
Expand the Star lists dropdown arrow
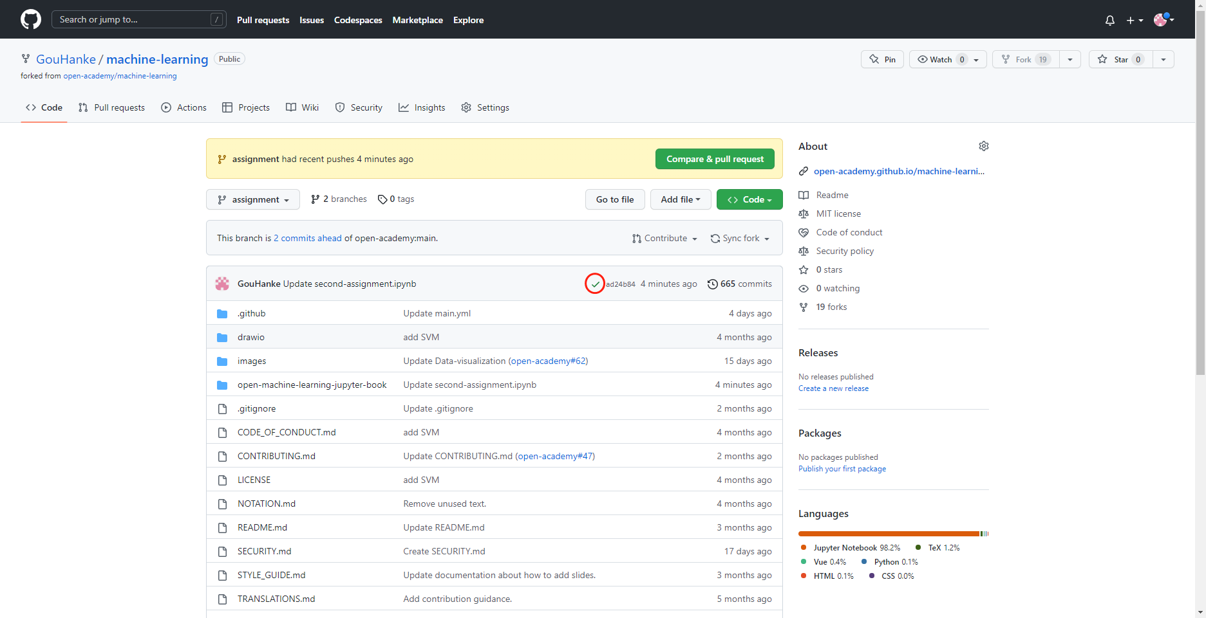point(1164,59)
